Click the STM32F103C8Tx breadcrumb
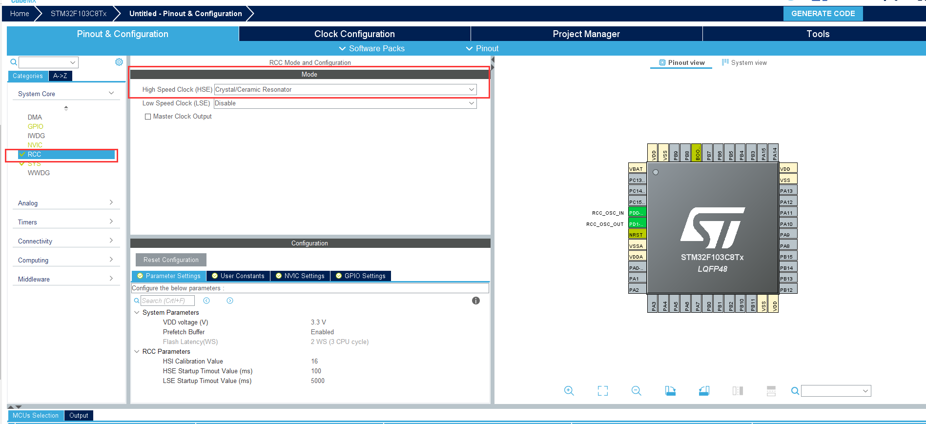Screen dimensions: 926x424 pyautogui.click(x=79, y=14)
